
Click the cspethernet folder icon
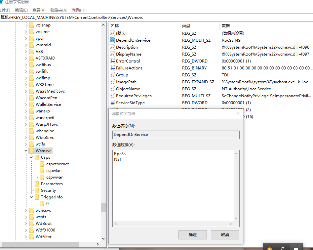pyautogui.click(x=42, y=164)
